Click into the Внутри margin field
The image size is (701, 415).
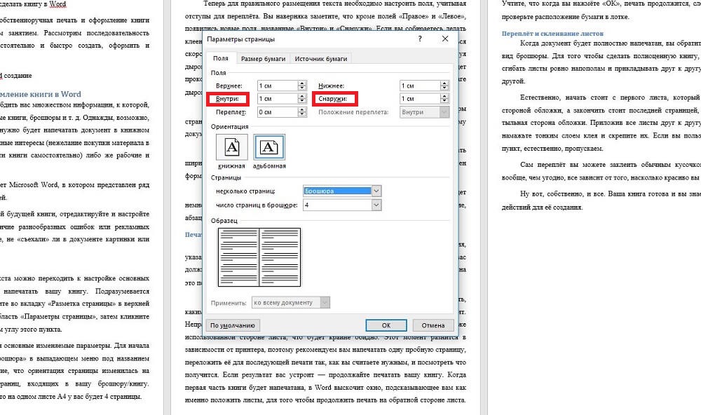pos(277,99)
